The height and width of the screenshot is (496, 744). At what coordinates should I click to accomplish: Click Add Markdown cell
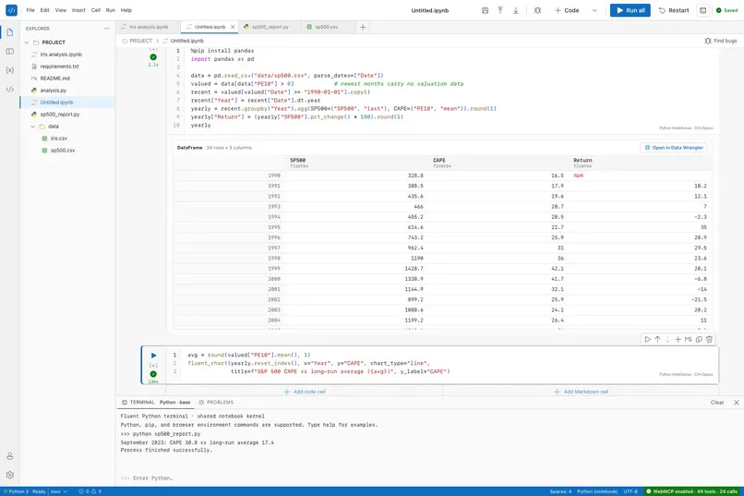tap(581, 392)
